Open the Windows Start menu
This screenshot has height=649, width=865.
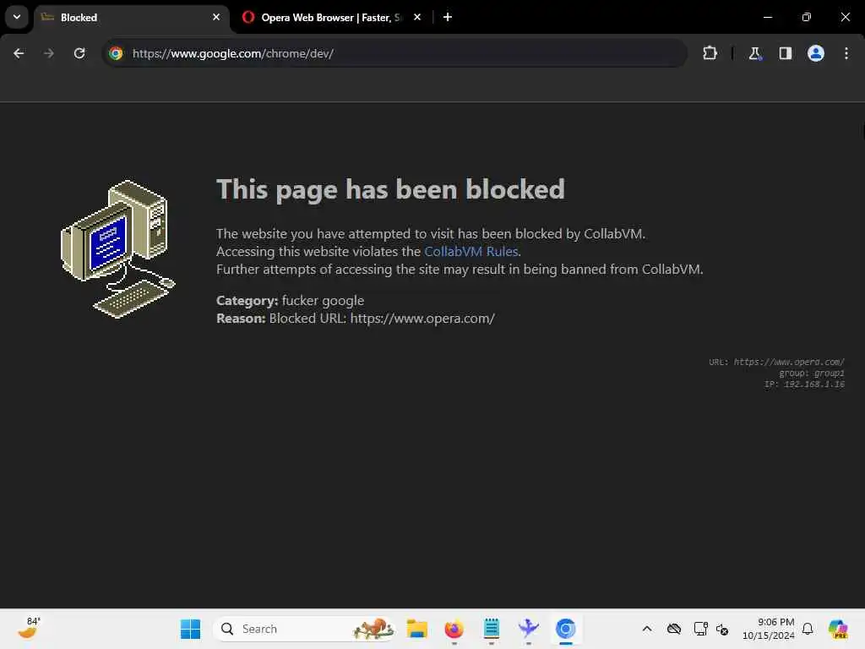tap(191, 629)
